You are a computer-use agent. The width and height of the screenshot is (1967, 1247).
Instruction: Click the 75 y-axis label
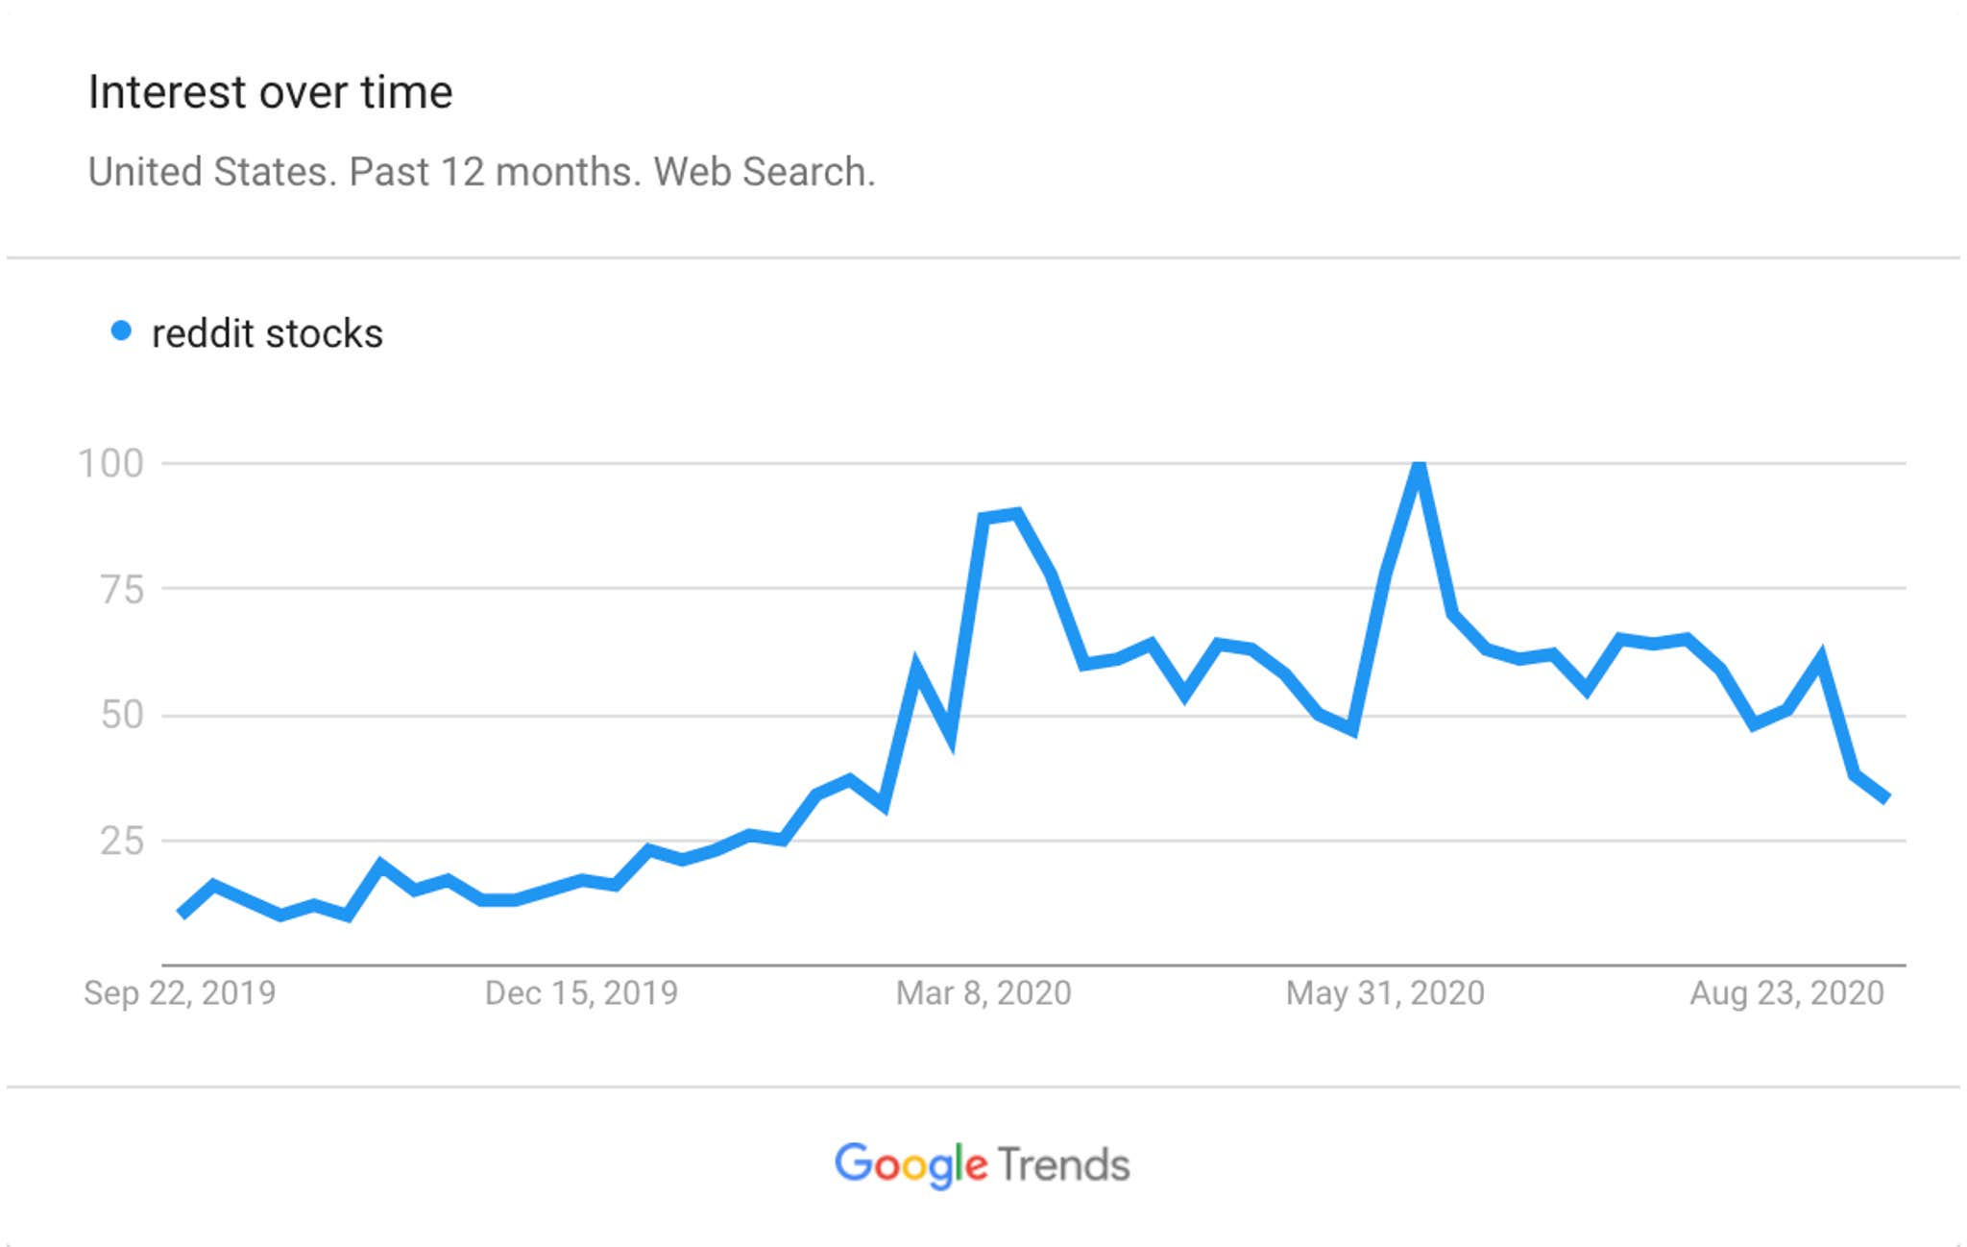[x=122, y=589]
